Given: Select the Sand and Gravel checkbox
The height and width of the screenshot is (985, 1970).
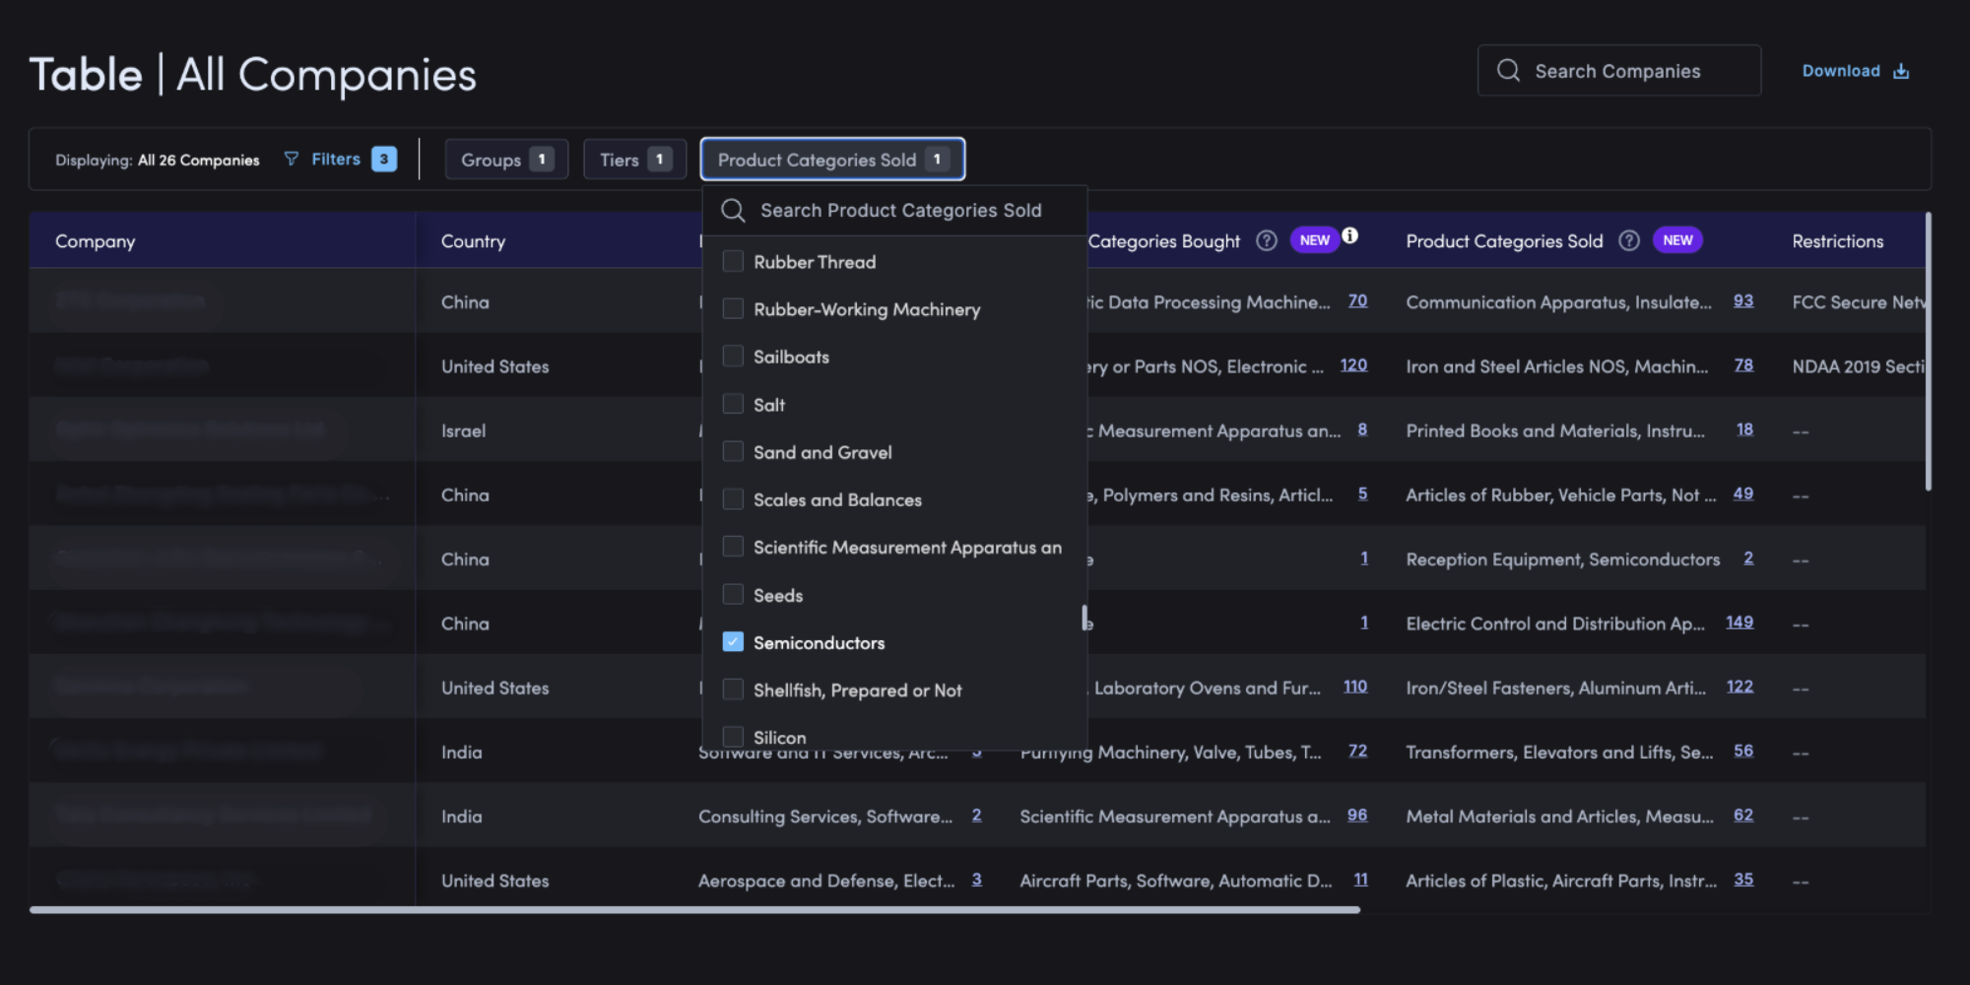Looking at the screenshot, I should click(733, 451).
